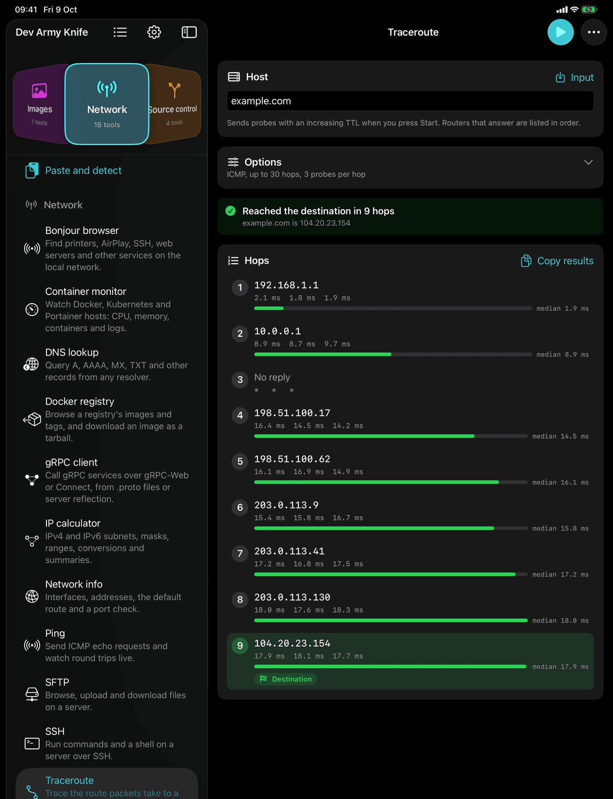This screenshot has height=799, width=613.
Task: Click the Bonjour browser broadcast icon
Action: [32, 248]
